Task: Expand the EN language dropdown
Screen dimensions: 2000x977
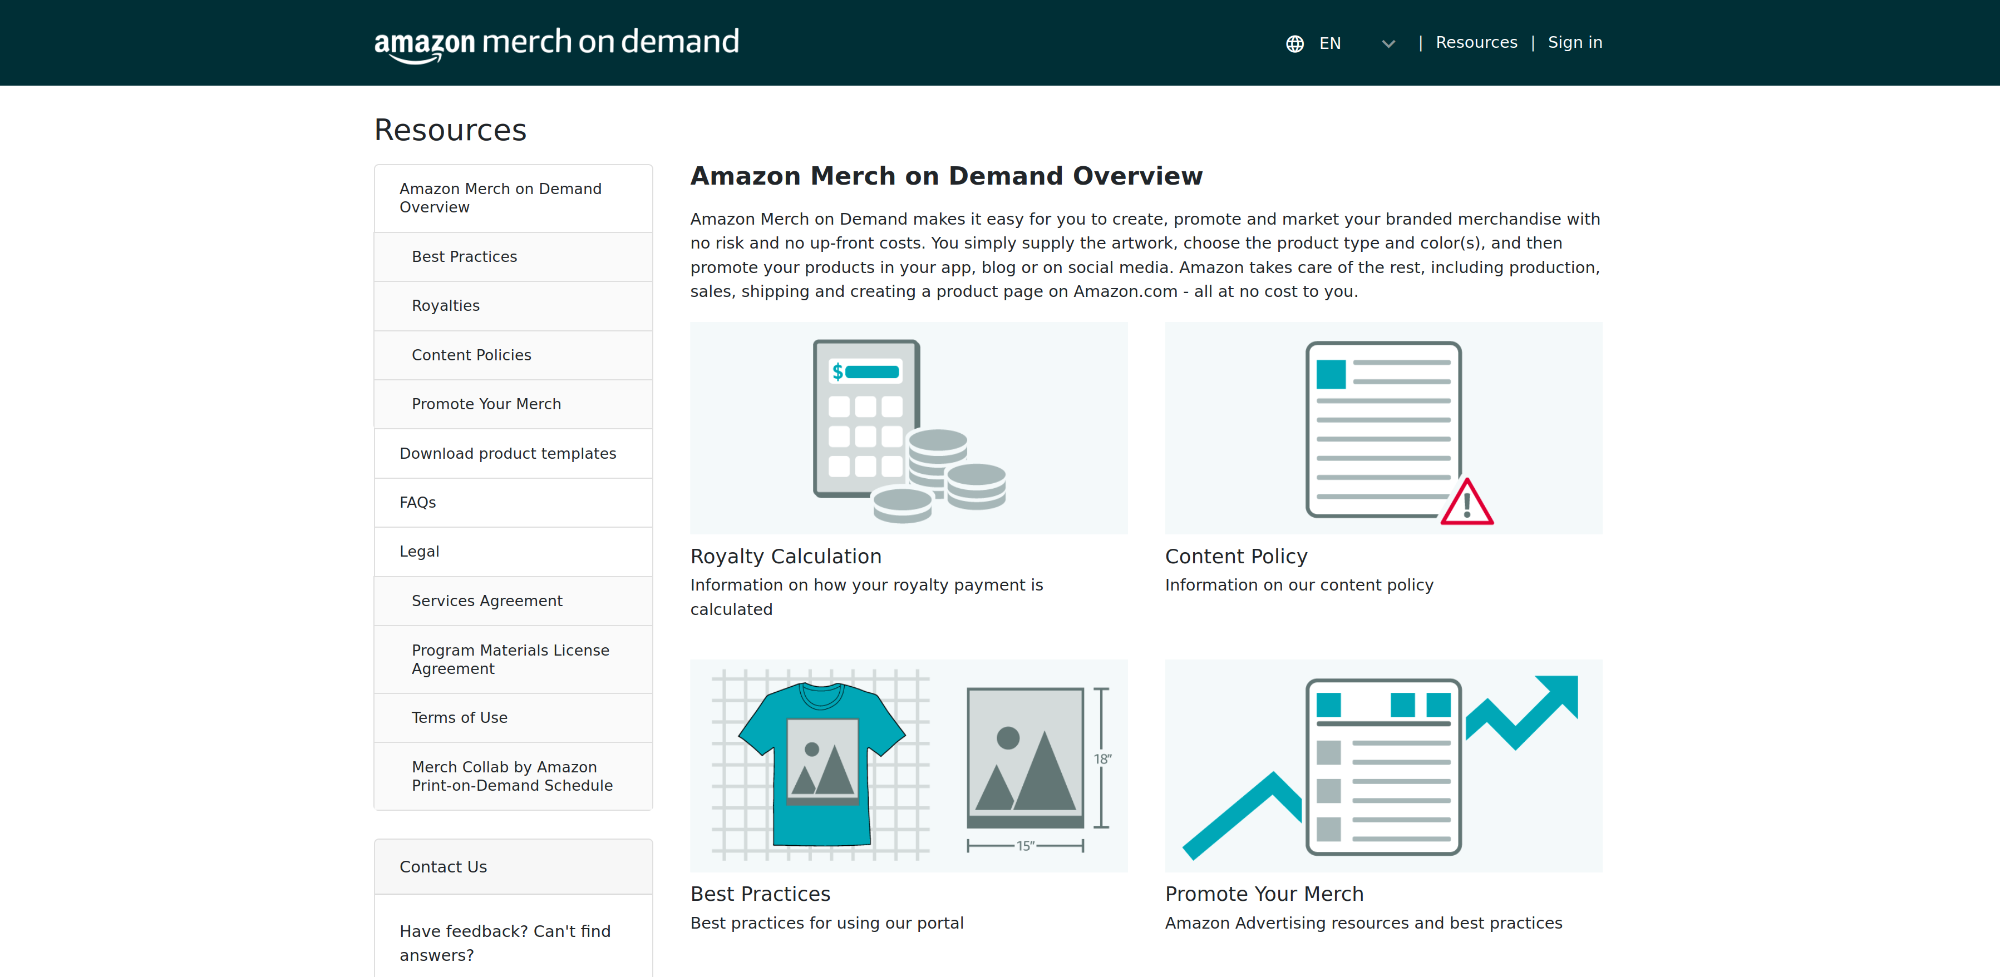Action: tap(1329, 43)
